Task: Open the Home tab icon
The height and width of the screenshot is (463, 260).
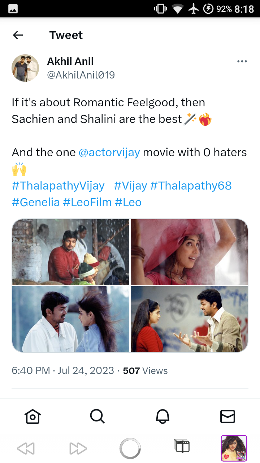Action: click(x=32, y=417)
